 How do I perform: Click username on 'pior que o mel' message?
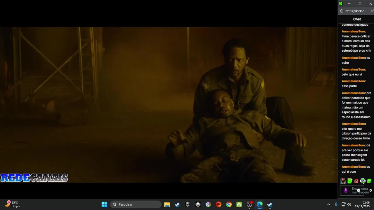click(353, 124)
